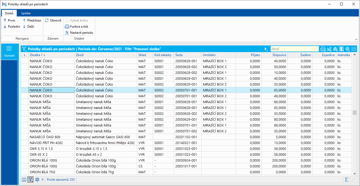The image size is (360, 186).
Task: Click the vertical scrollbar thumb in grid
Action: tap(354, 112)
